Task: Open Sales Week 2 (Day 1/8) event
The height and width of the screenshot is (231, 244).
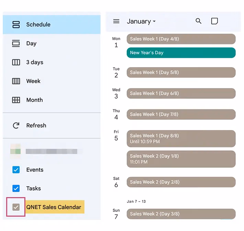Action: click(181, 159)
